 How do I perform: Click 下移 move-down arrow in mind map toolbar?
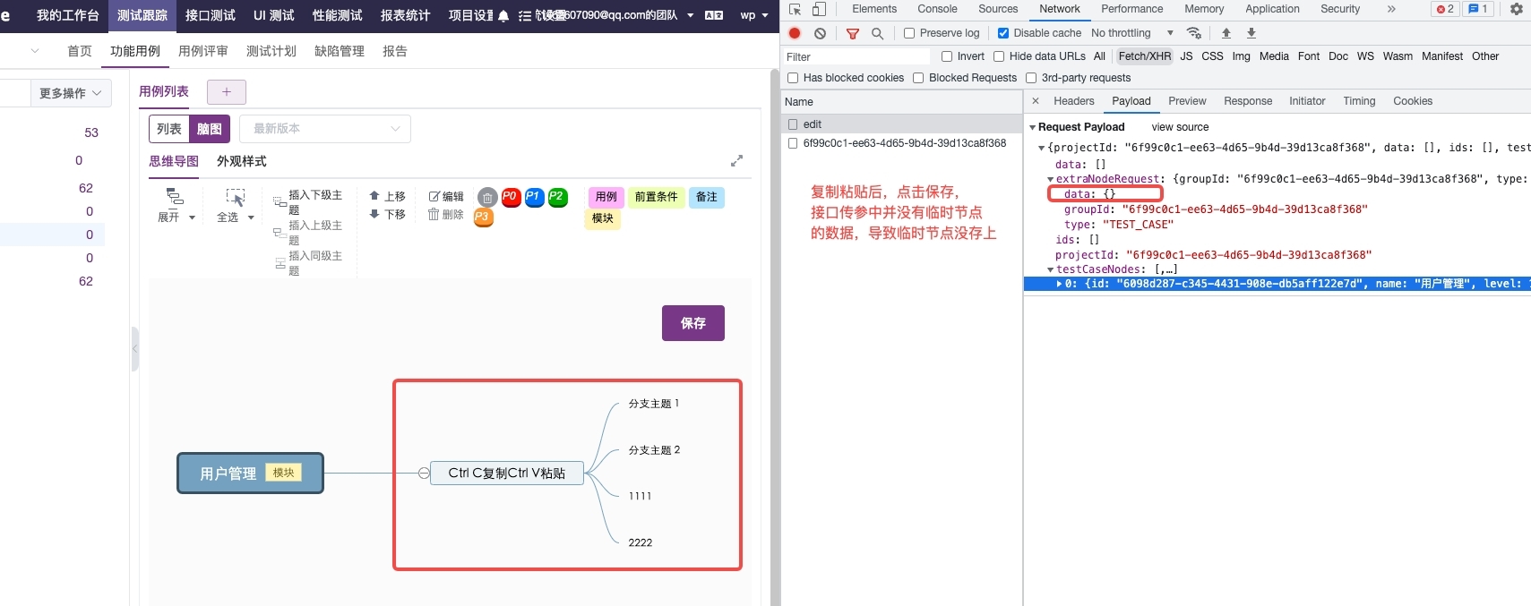click(387, 215)
